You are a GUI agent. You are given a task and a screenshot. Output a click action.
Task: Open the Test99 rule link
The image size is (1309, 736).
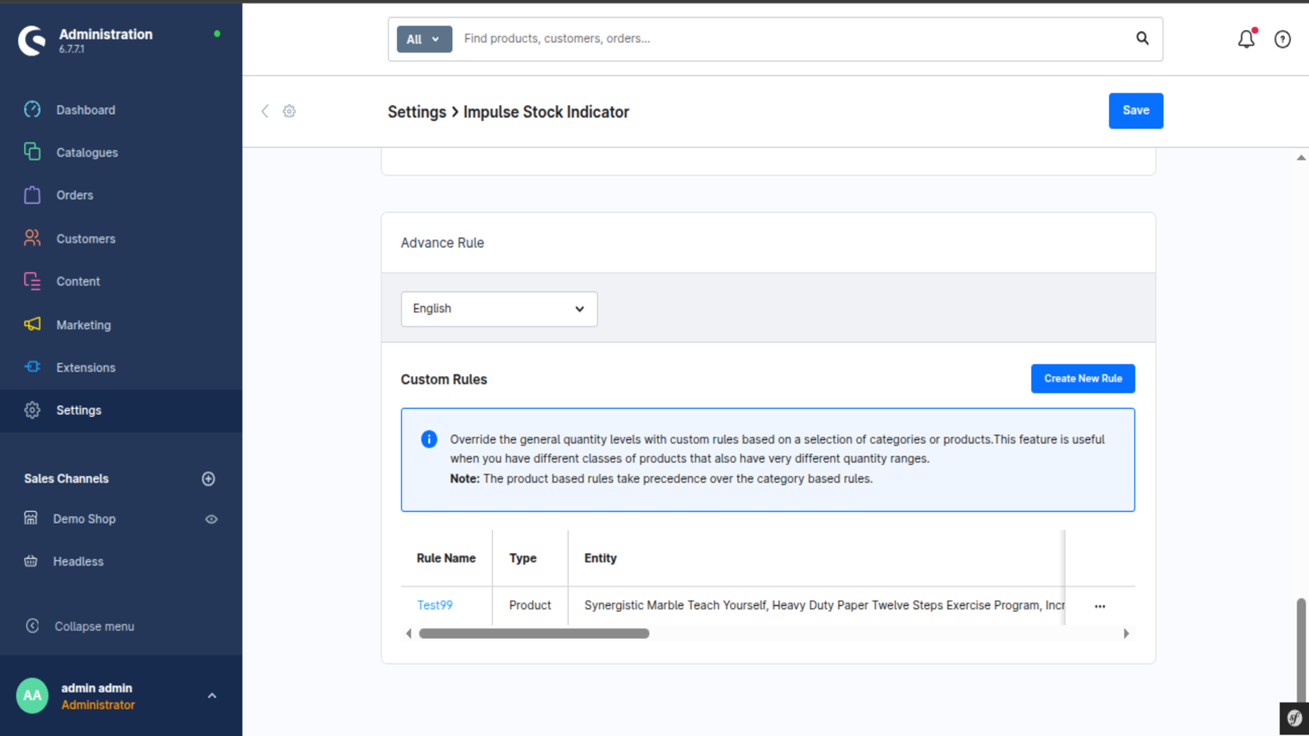(434, 604)
